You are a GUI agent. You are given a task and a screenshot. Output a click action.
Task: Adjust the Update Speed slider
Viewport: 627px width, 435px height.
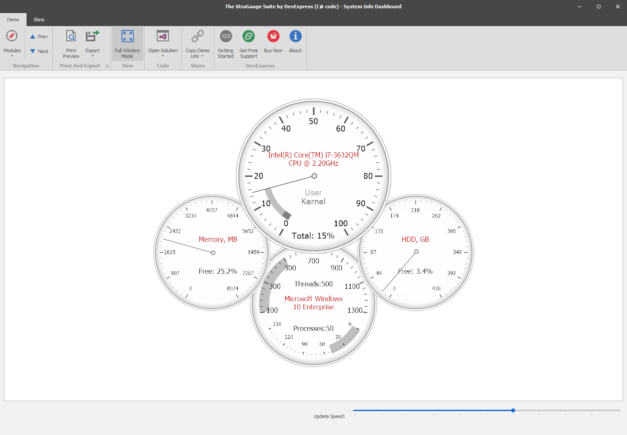click(x=513, y=410)
